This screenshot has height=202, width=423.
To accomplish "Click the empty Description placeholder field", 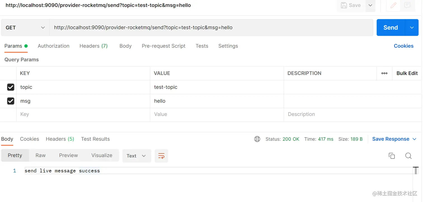I will pos(352,114).
